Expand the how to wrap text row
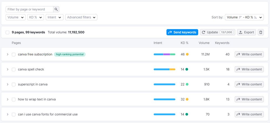 point(8,99)
